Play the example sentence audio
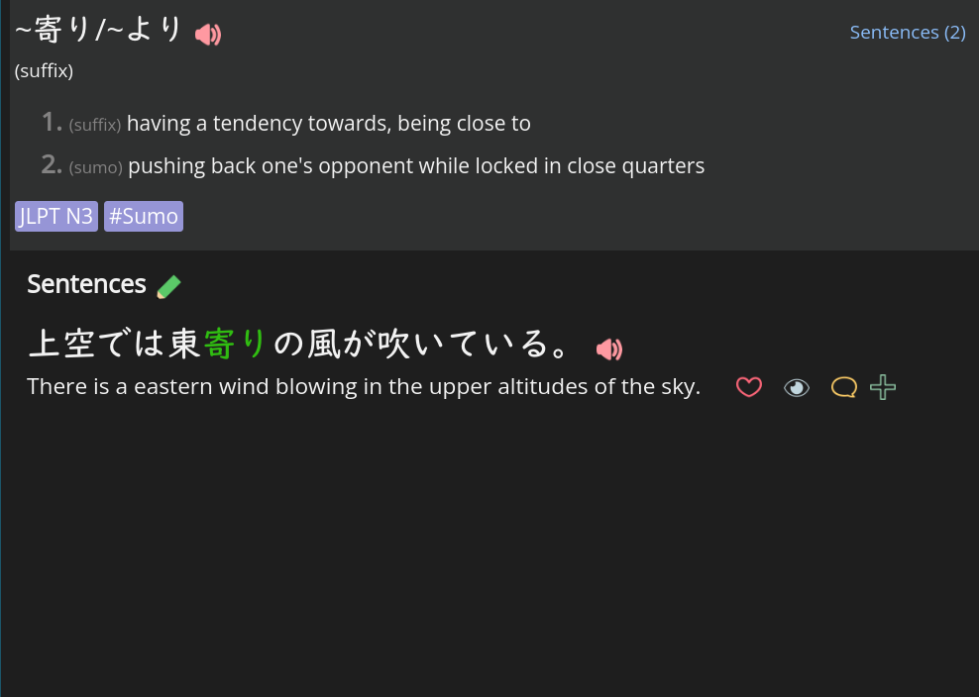The image size is (979, 697). tap(609, 348)
